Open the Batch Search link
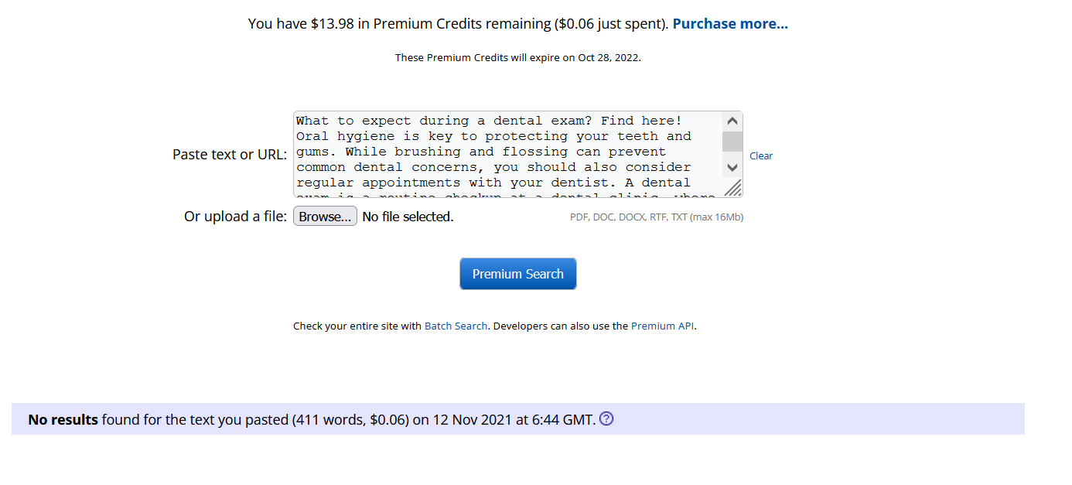The height and width of the screenshot is (485, 1072). click(x=456, y=326)
